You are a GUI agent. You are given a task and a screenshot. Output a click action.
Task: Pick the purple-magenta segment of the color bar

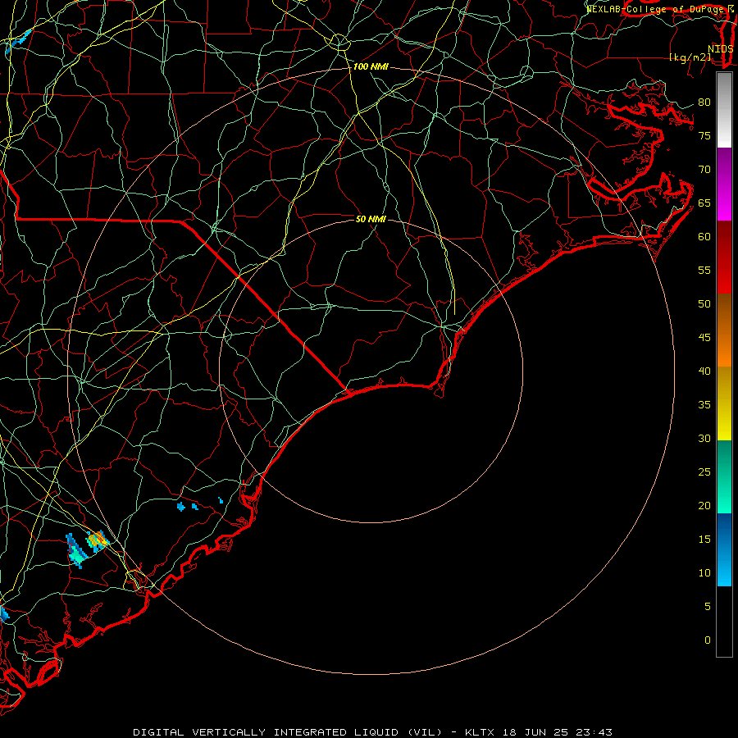(x=724, y=184)
